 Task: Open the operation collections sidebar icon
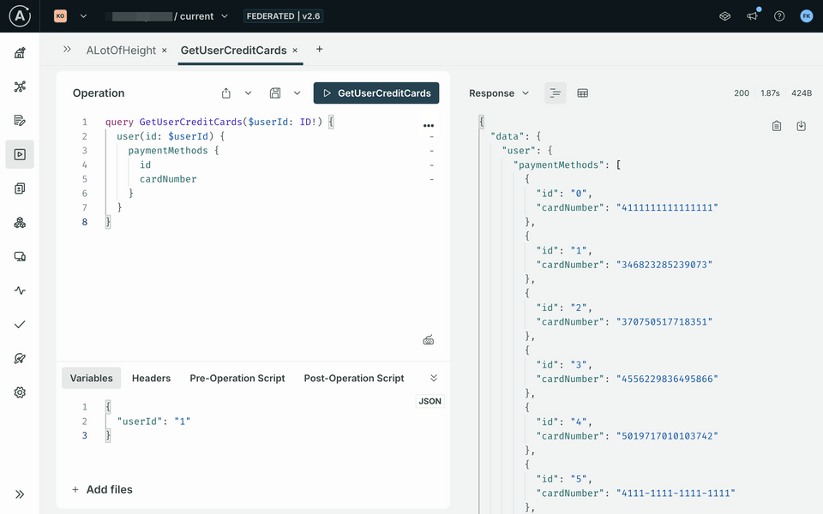coord(20,188)
